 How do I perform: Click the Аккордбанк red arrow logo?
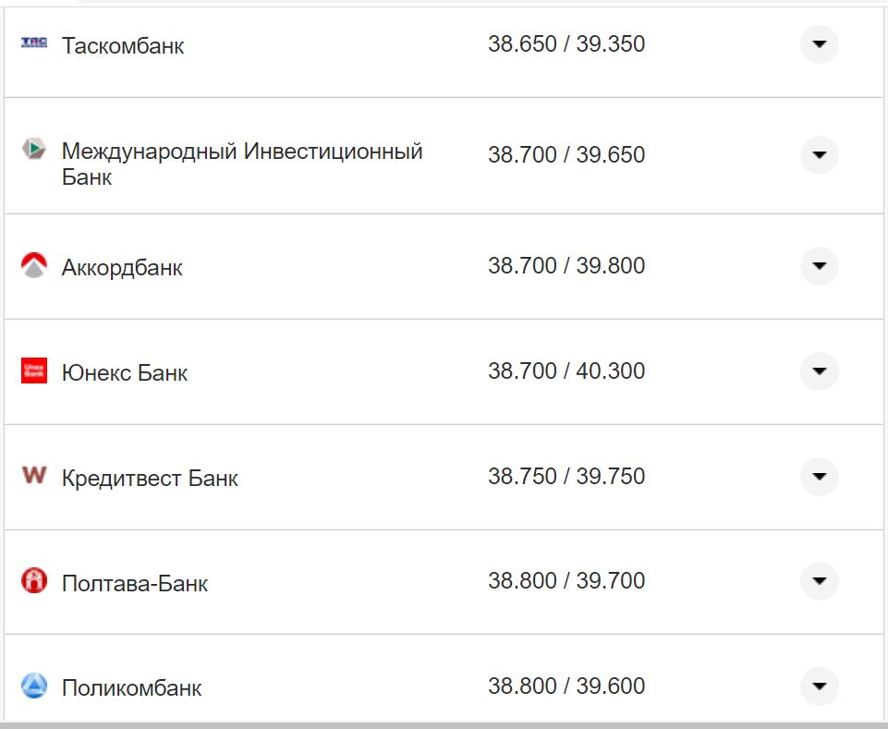[32, 265]
